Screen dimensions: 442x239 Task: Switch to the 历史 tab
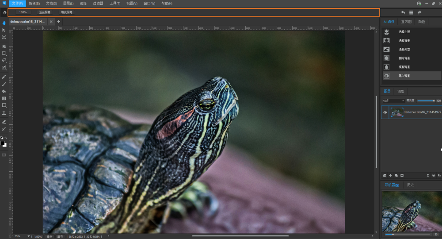[x=410, y=185]
